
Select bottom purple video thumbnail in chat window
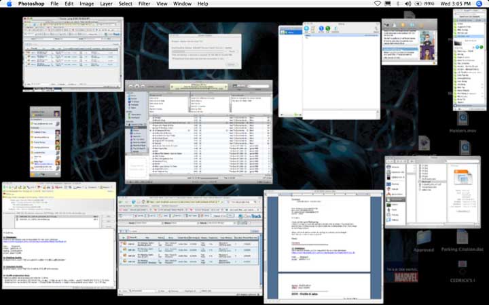click(427, 53)
